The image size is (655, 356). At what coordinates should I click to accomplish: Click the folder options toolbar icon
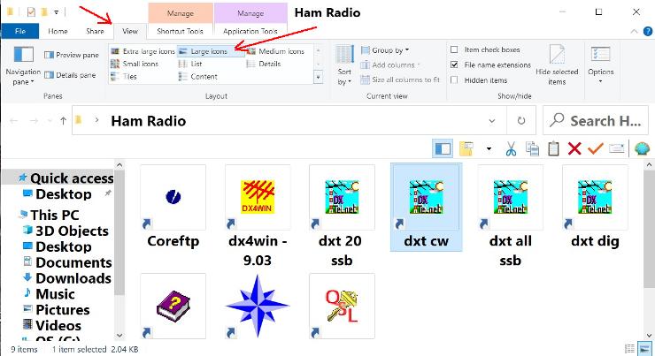(x=466, y=148)
